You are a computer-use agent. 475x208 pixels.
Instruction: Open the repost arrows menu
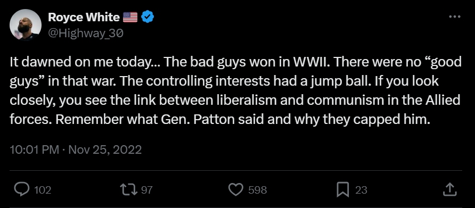(129, 189)
